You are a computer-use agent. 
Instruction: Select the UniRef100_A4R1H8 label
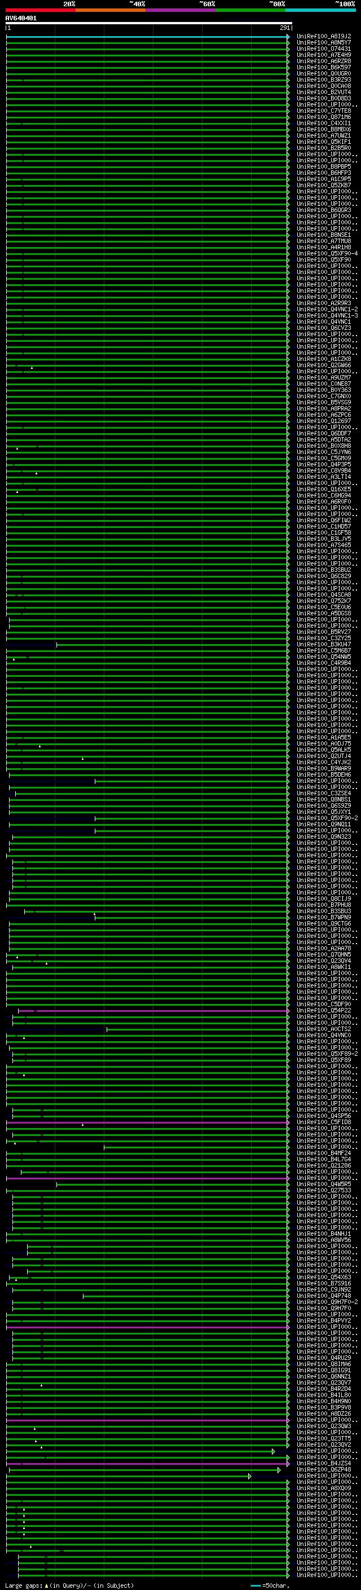[324, 248]
